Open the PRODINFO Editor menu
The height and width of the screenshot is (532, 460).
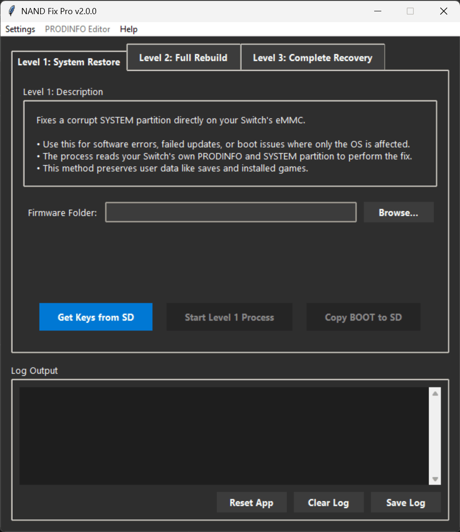point(77,29)
